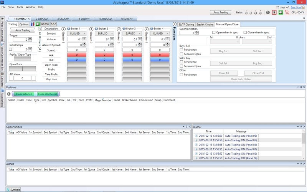The height and width of the screenshot is (192, 307).
Task: Click the gray sphere icon in top toolbar
Action: tap(268, 12)
